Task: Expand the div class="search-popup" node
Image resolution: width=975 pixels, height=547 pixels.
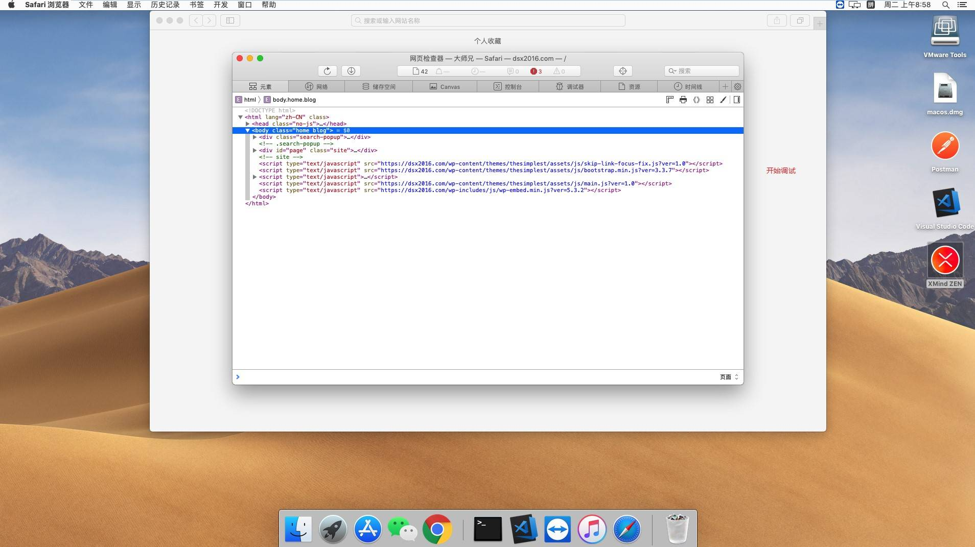Action: click(x=254, y=137)
